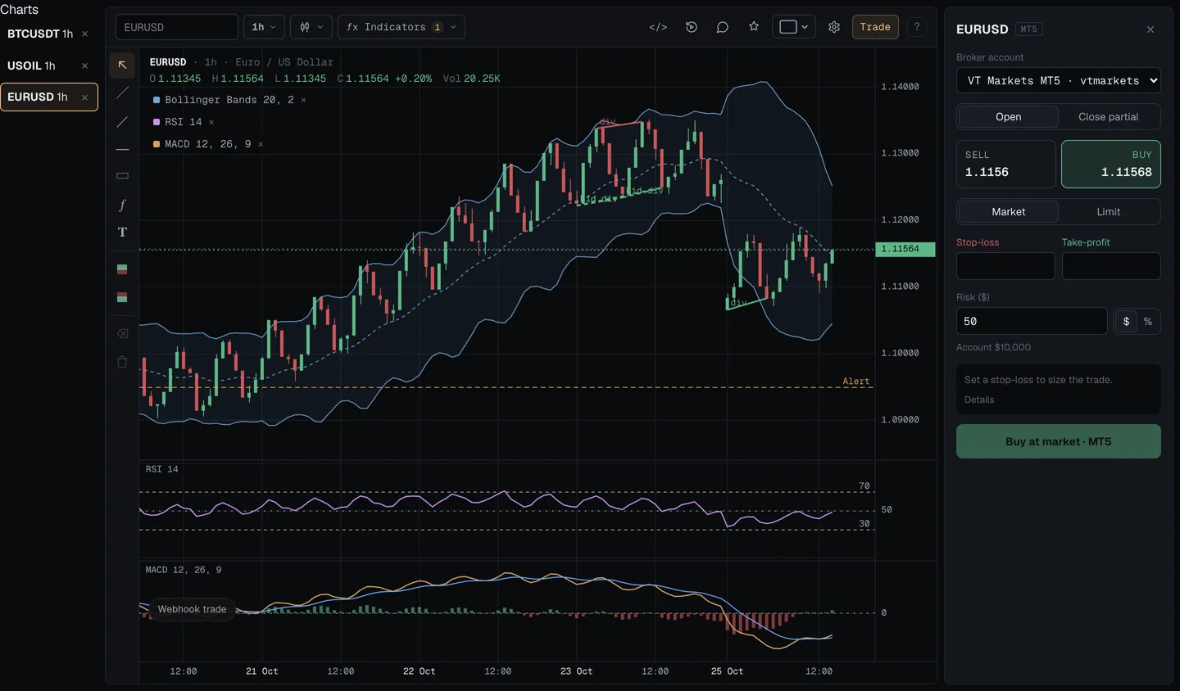Select the cursor arrow tool
This screenshot has height=691, width=1180.
click(122, 65)
